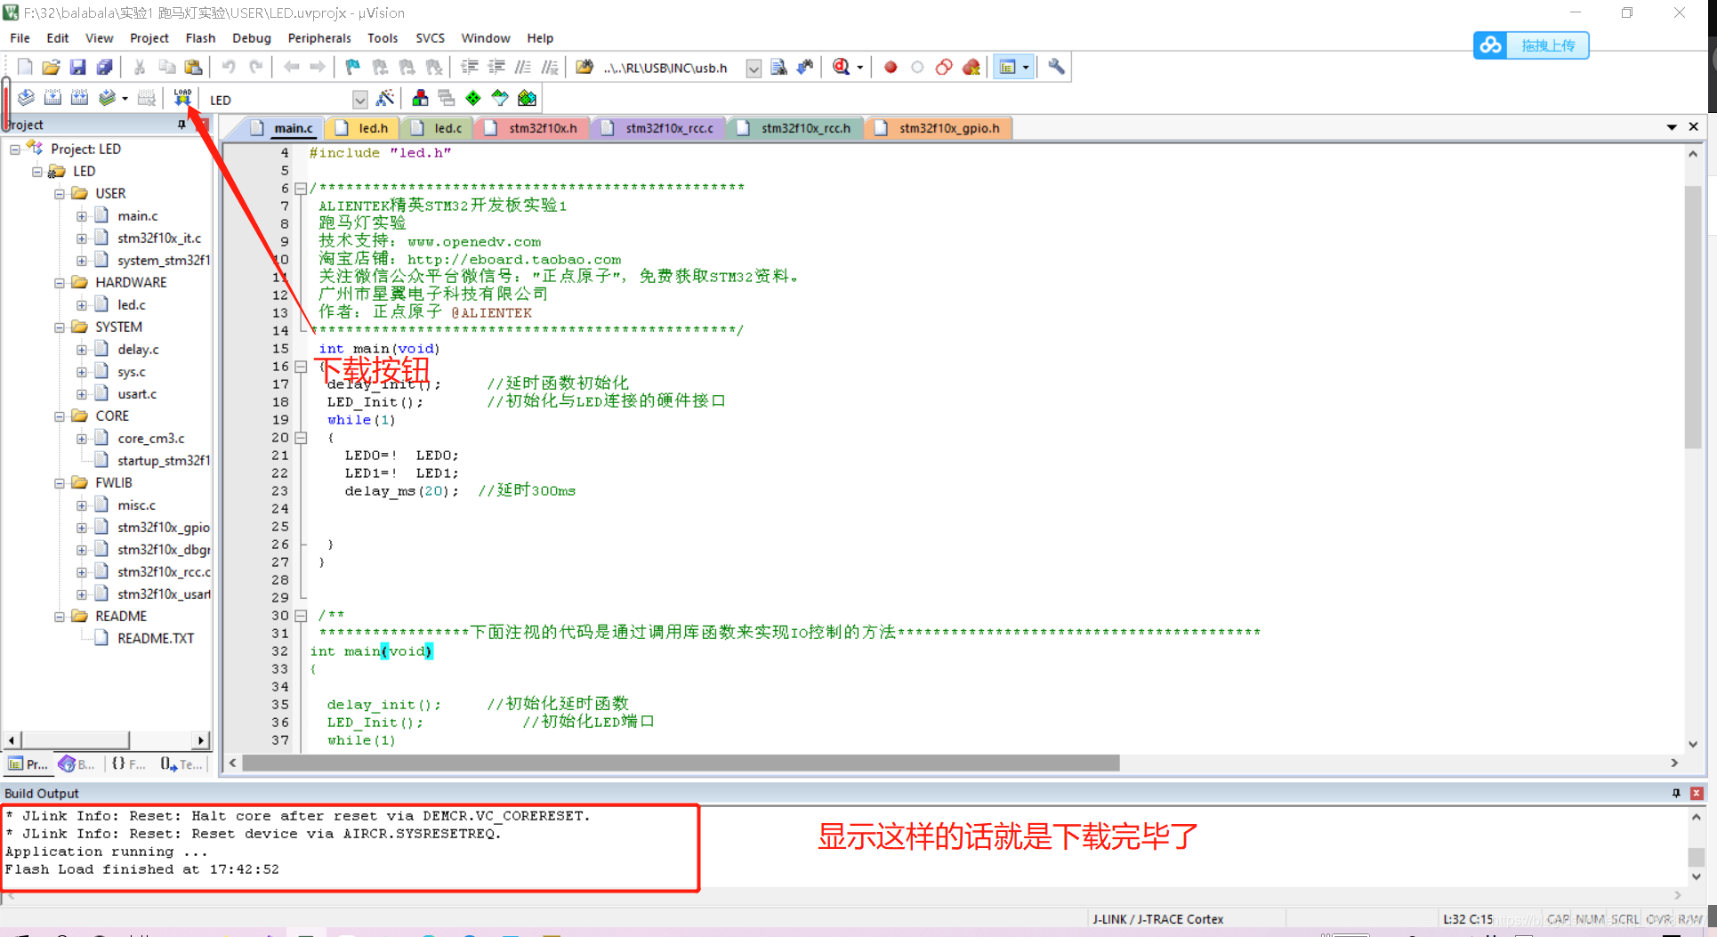Close the Build Output panel
This screenshot has height=937, width=1717.
coord(1697,793)
